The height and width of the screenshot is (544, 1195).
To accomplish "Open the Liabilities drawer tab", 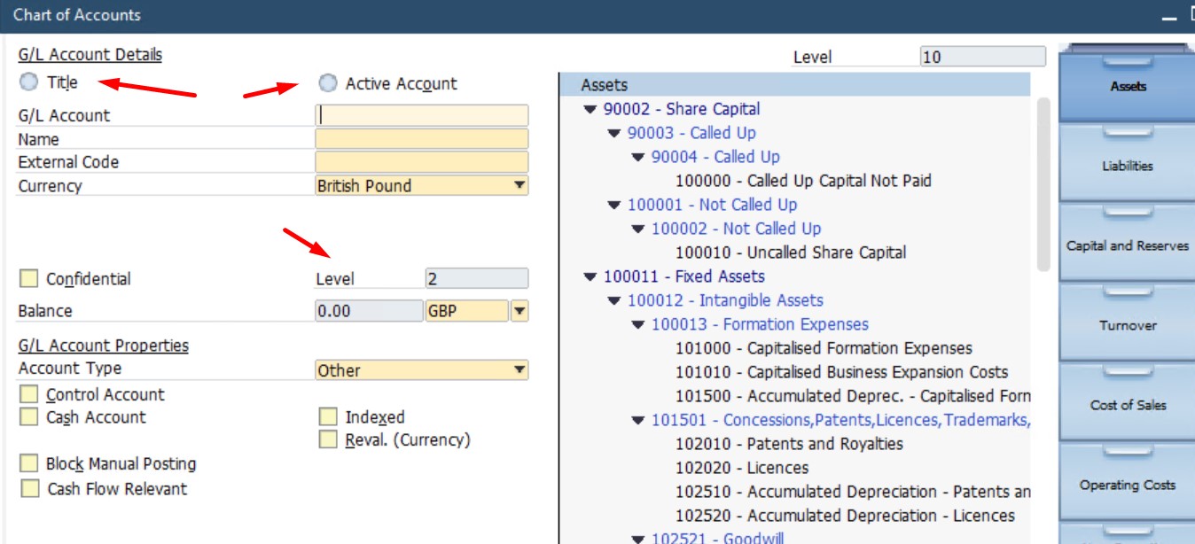I will (x=1128, y=166).
